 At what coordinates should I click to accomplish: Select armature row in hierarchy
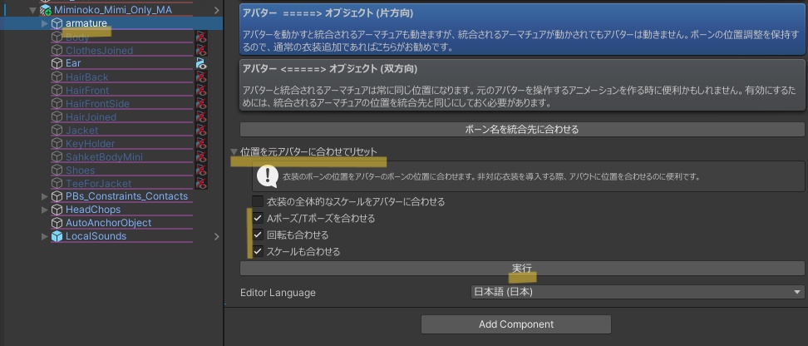point(111,23)
